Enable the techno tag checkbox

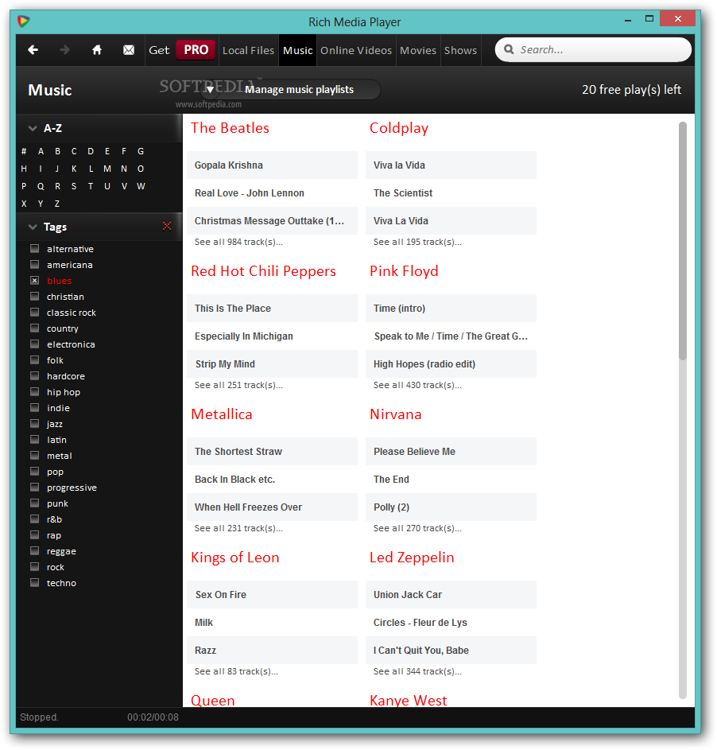34,583
